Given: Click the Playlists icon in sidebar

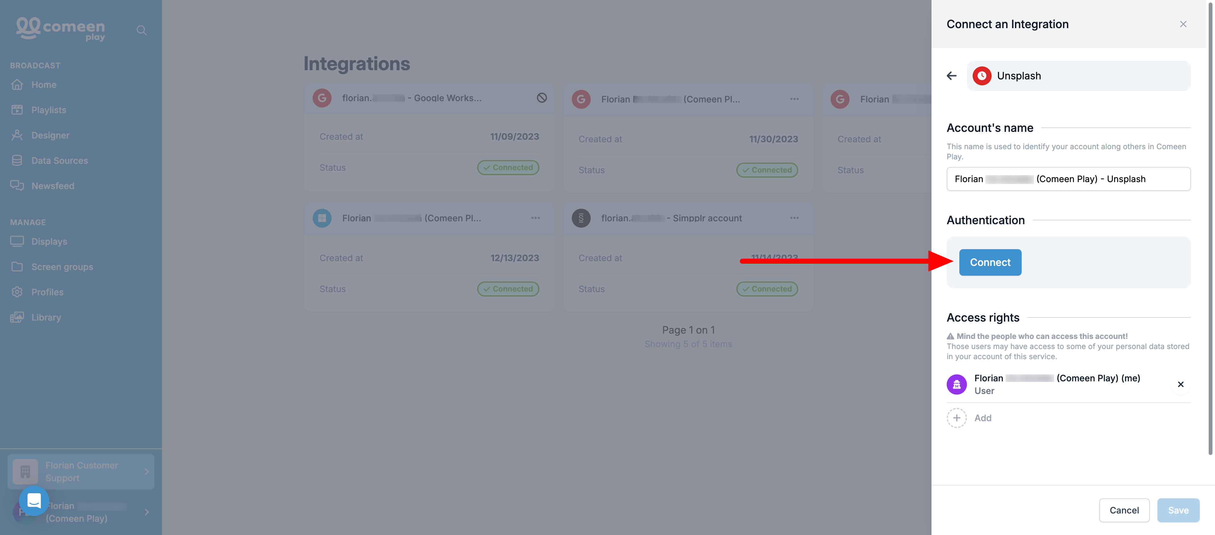Looking at the screenshot, I should point(17,110).
